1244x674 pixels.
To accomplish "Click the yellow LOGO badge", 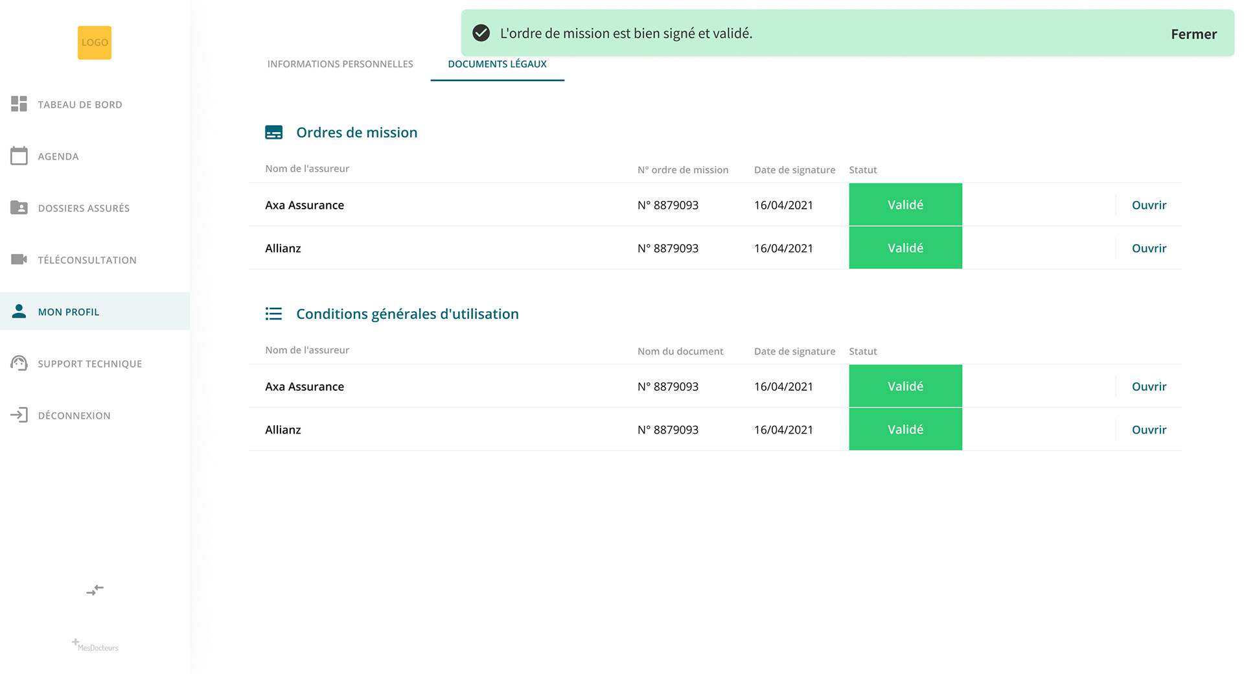I will coord(95,43).
